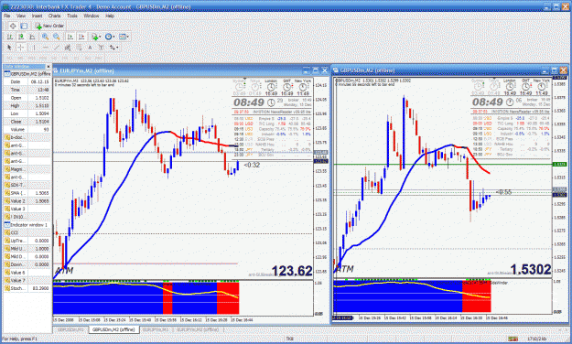Select the Value 2 row
The image size is (572, 344).
click(27, 201)
